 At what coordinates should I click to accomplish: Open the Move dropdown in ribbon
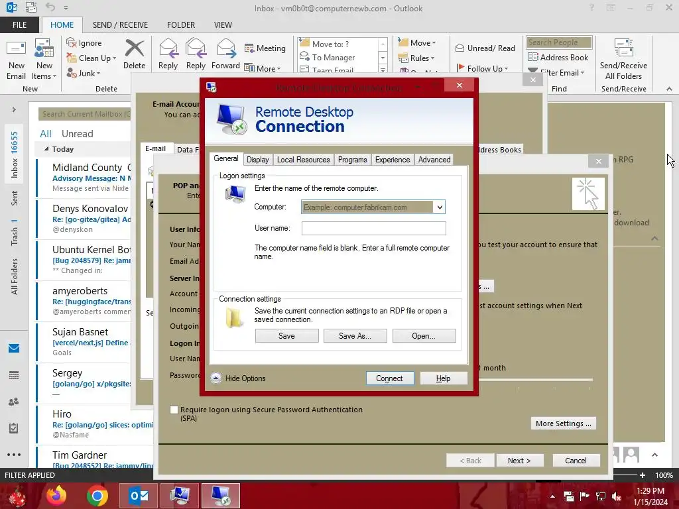(416, 43)
